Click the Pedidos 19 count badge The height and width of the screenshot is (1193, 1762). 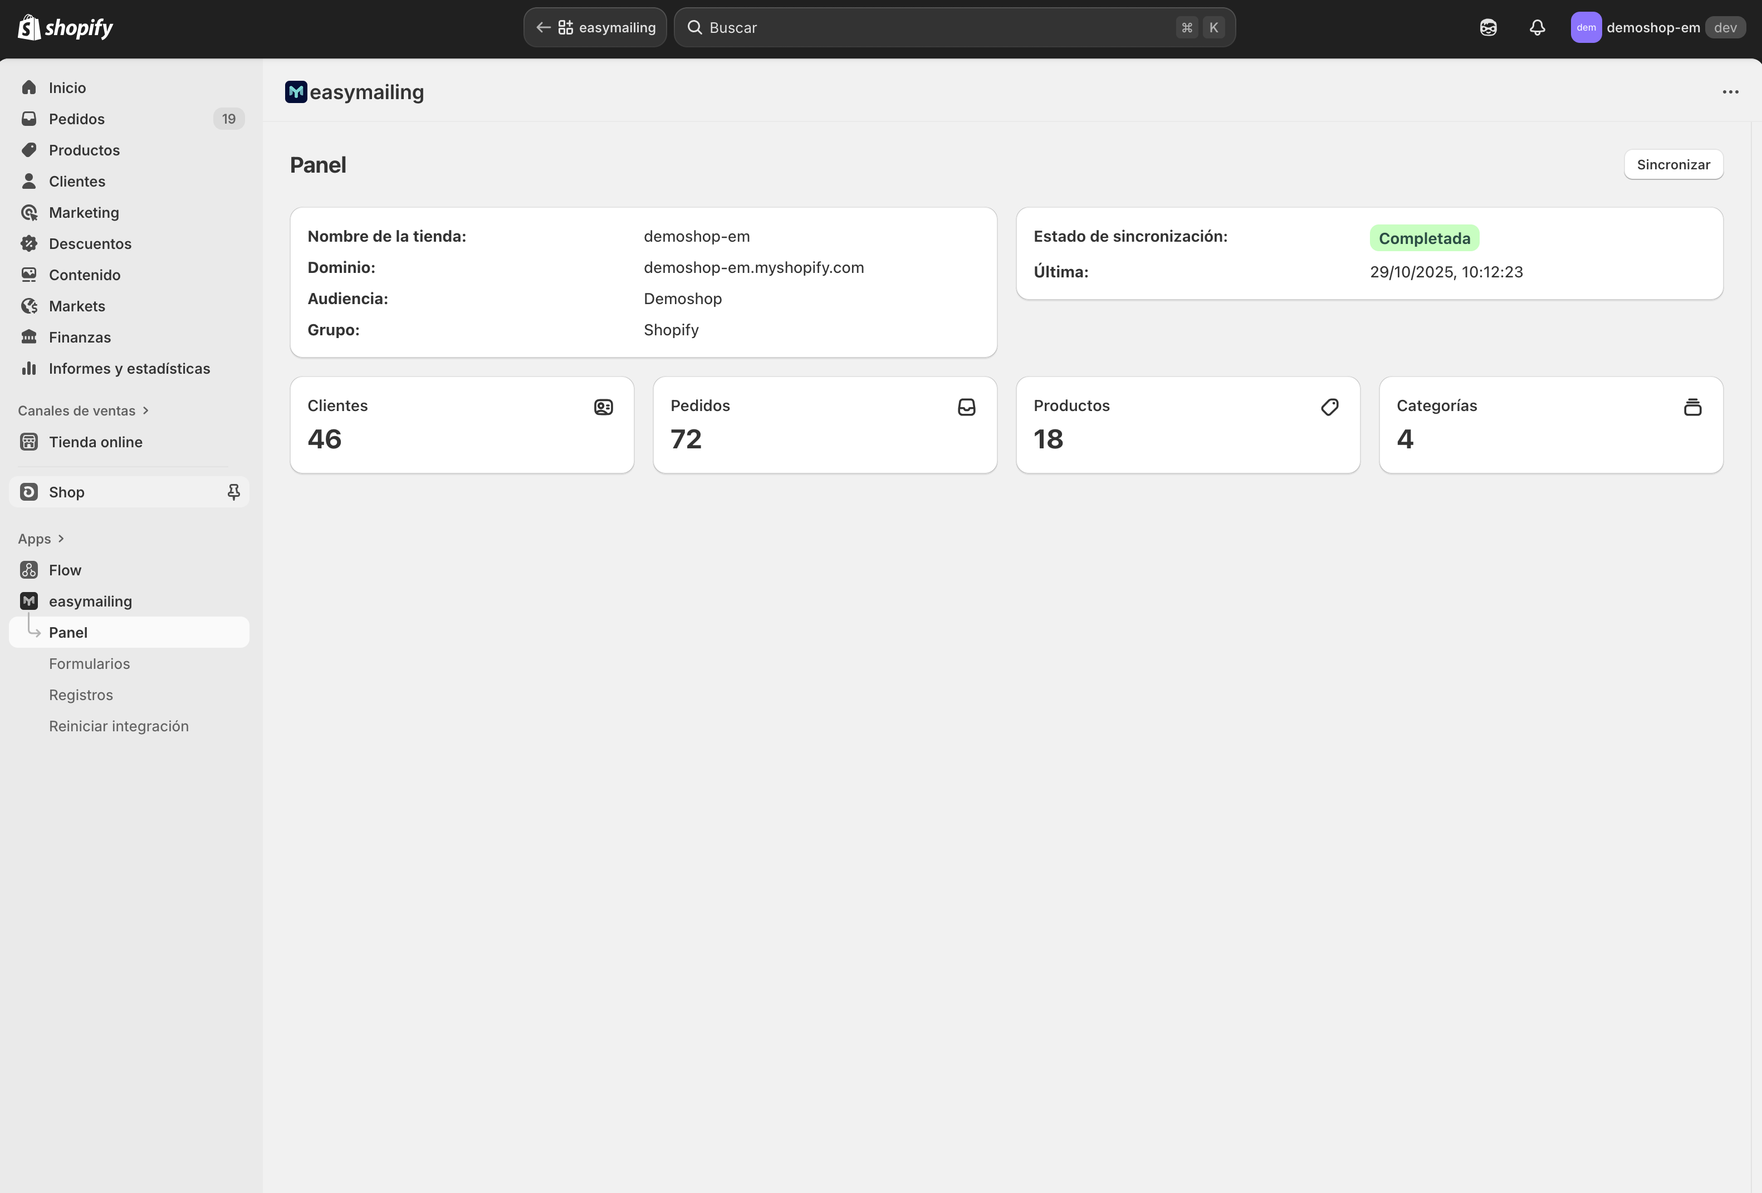pos(229,118)
